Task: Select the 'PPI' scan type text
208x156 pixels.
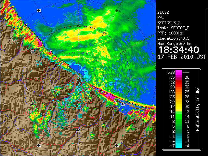Action: click(x=161, y=18)
